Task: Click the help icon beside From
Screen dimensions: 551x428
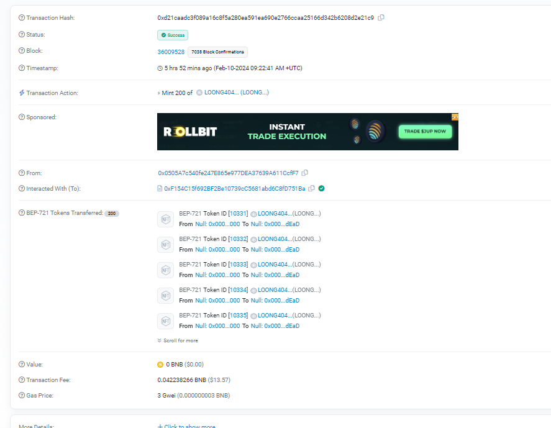Action: (x=22, y=173)
